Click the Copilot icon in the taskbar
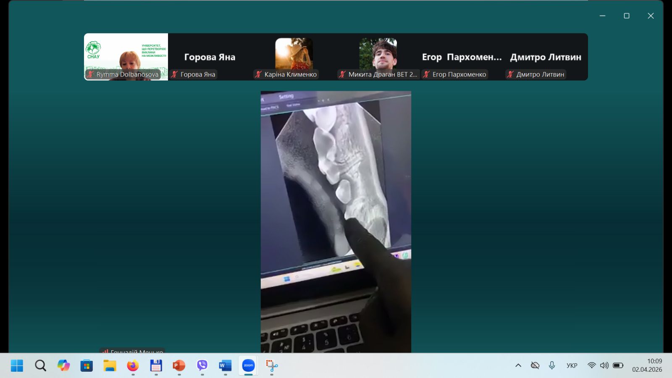This screenshot has height=378, width=672. [x=63, y=365]
